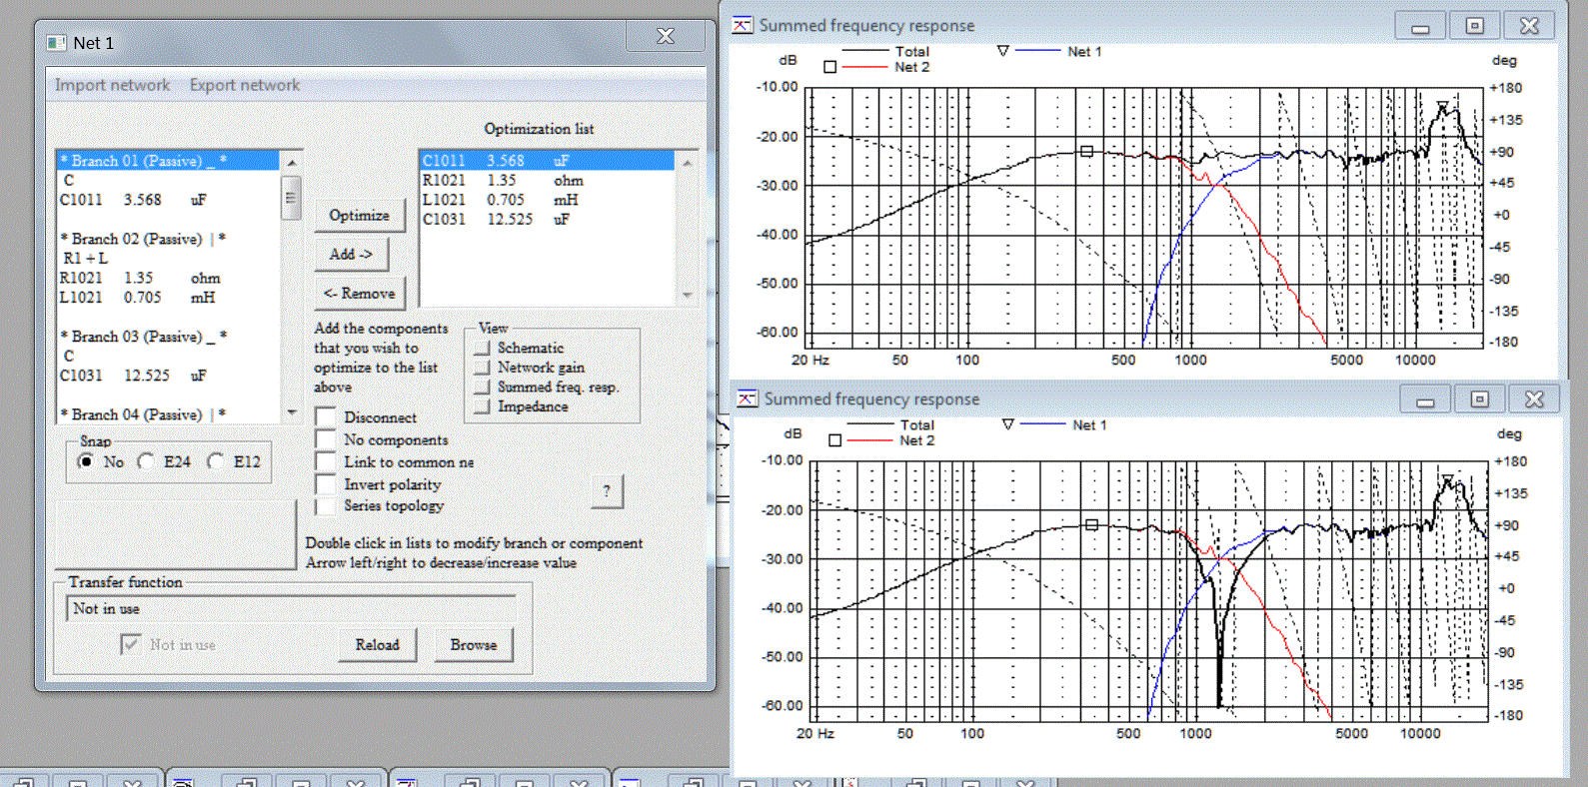Toggle the Invert polarity checkbox
1588x787 pixels.
point(325,484)
